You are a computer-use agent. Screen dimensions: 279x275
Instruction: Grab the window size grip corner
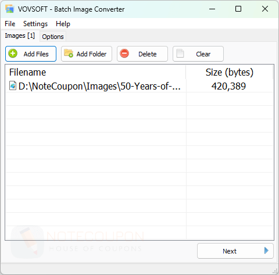(x=275, y=271)
